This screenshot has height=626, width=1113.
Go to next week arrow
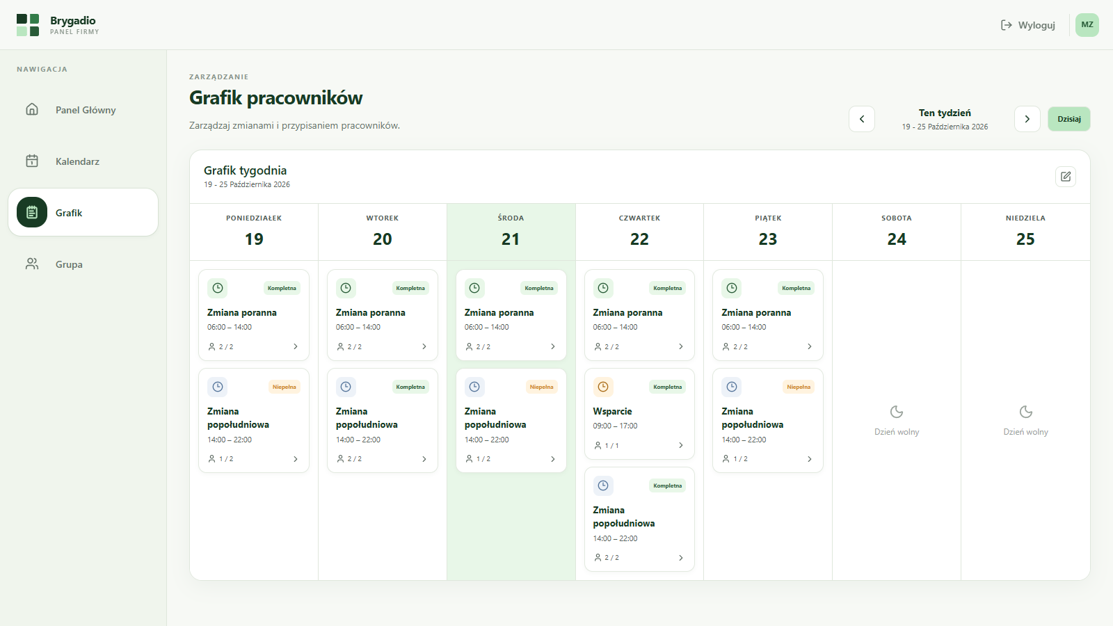[1027, 119]
